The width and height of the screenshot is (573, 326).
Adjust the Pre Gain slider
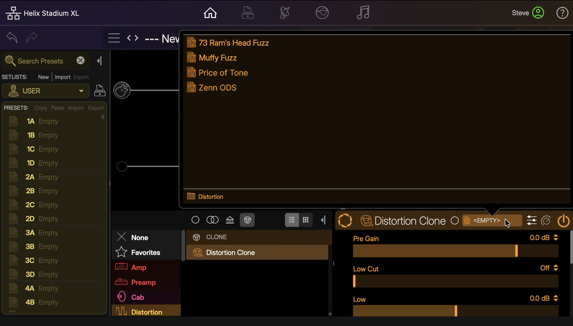pyautogui.click(x=455, y=251)
